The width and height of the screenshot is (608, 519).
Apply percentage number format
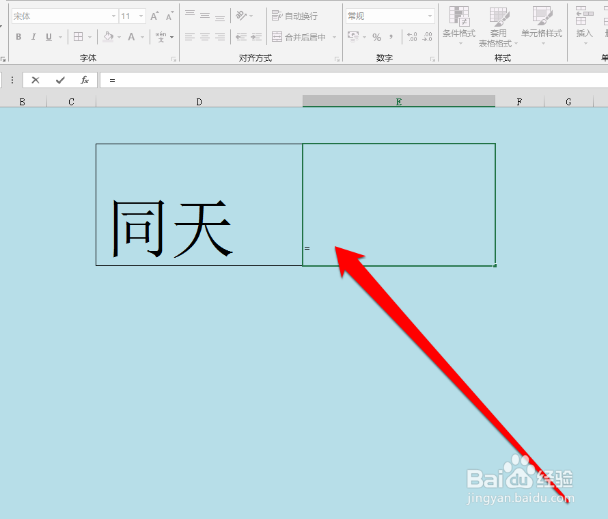[377, 38]
